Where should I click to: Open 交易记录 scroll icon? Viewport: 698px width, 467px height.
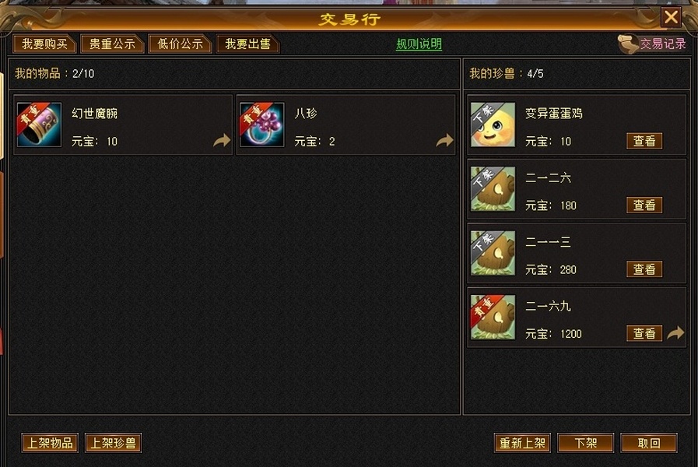(x=628, y=44)
